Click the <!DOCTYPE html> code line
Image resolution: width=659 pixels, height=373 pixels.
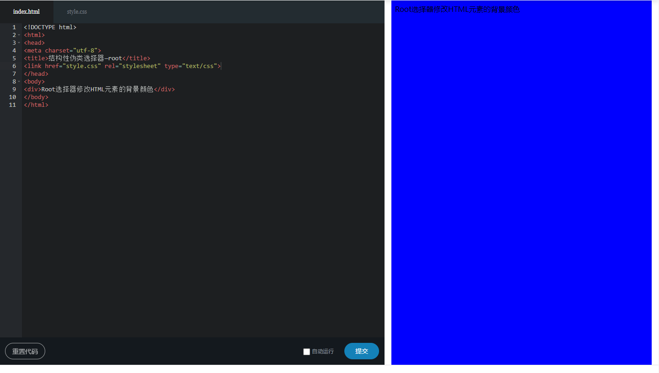(x=50, y=27)
